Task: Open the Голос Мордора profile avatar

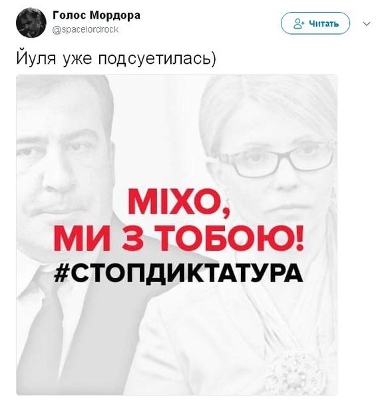Action: pyautogui.click(x=31, y=23)
